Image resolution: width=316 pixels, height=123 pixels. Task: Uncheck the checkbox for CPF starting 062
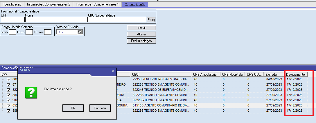tap(8, 79)
